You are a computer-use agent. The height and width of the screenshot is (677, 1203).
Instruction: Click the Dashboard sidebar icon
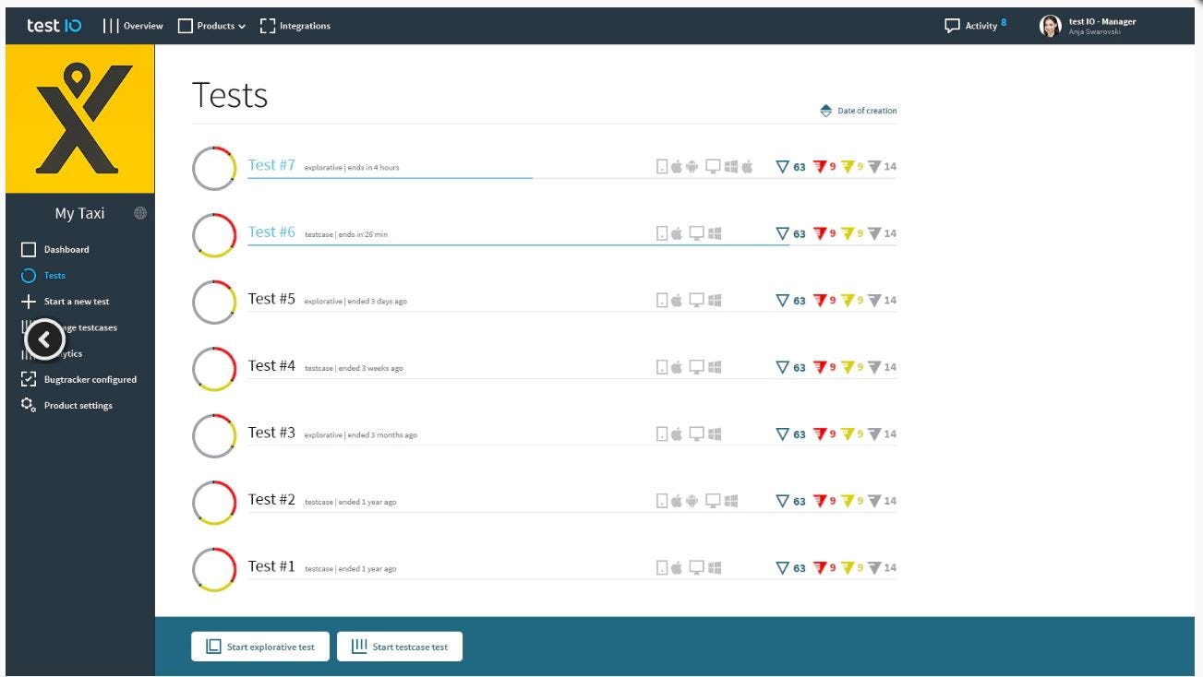[x=29, y=249]
